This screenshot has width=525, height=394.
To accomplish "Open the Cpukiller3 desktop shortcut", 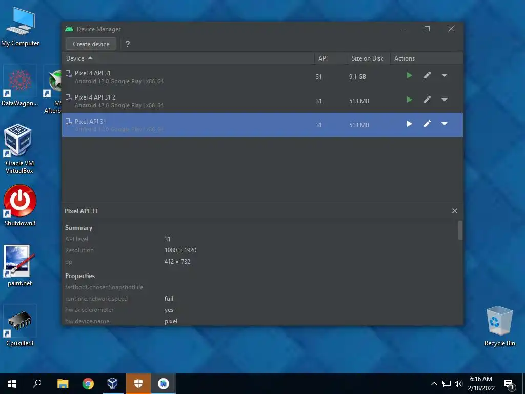I will click(x=19, y=326).
